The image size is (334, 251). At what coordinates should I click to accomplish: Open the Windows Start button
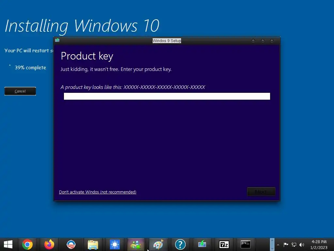click(8, 244)
